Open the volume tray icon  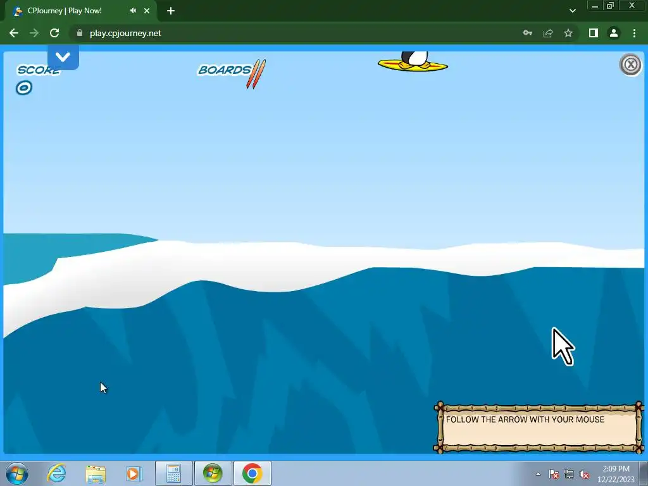(584, 474)
